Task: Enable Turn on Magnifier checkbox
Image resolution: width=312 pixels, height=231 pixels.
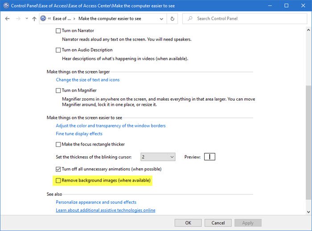Action: pyautogui.click(x=58, y=90)
